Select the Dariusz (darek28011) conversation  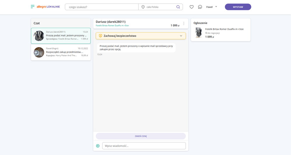[x=61, y=36]
